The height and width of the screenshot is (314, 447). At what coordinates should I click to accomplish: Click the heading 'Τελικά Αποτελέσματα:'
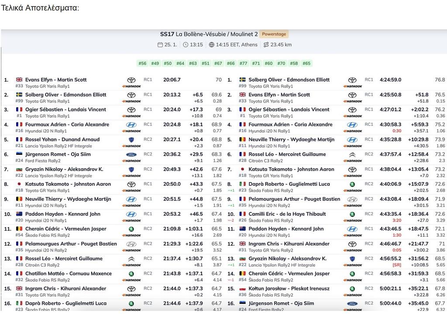[40, 8]
